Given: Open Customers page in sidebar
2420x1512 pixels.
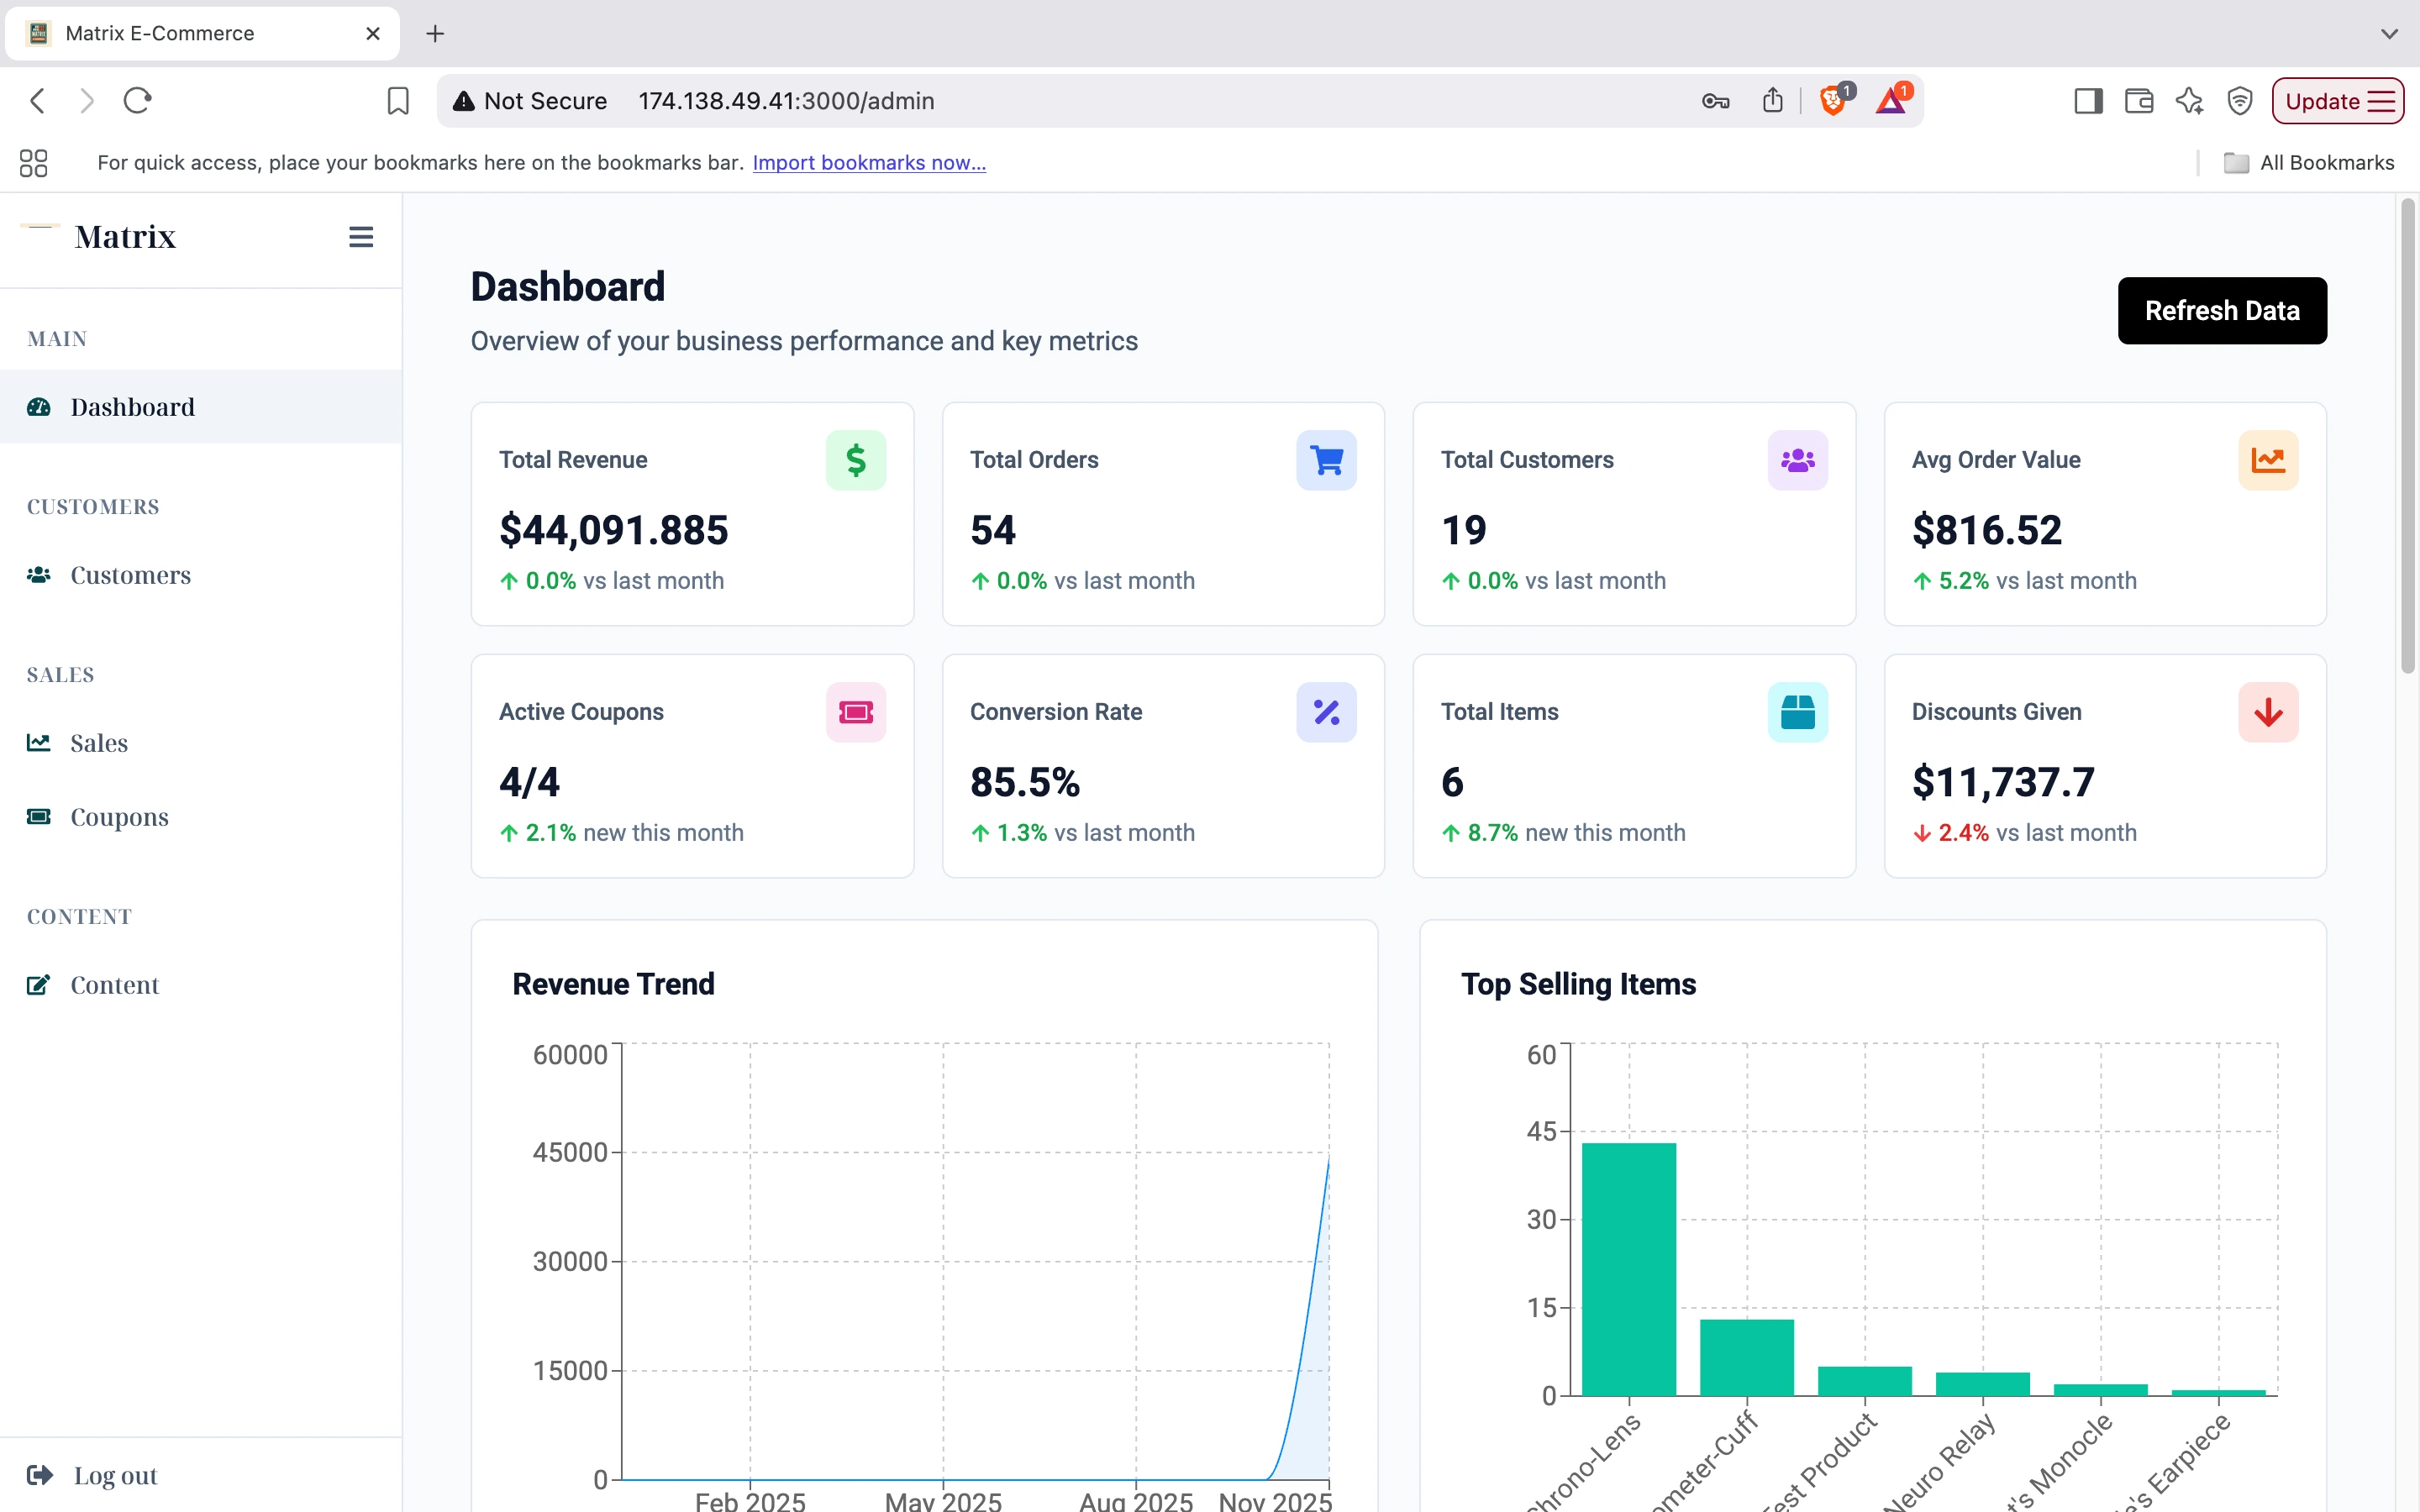Looking at the screenshot, I should [x=130, y=575].
